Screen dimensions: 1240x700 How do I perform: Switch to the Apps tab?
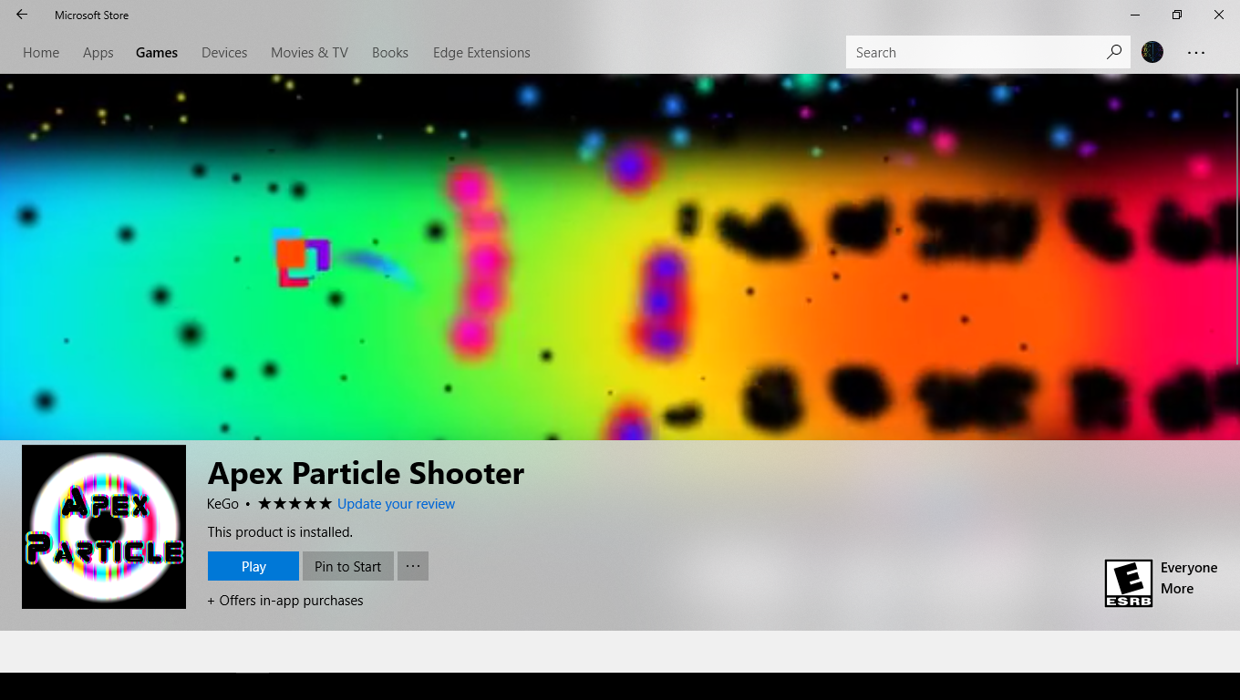pyautogui.click(x=98, y=53)
